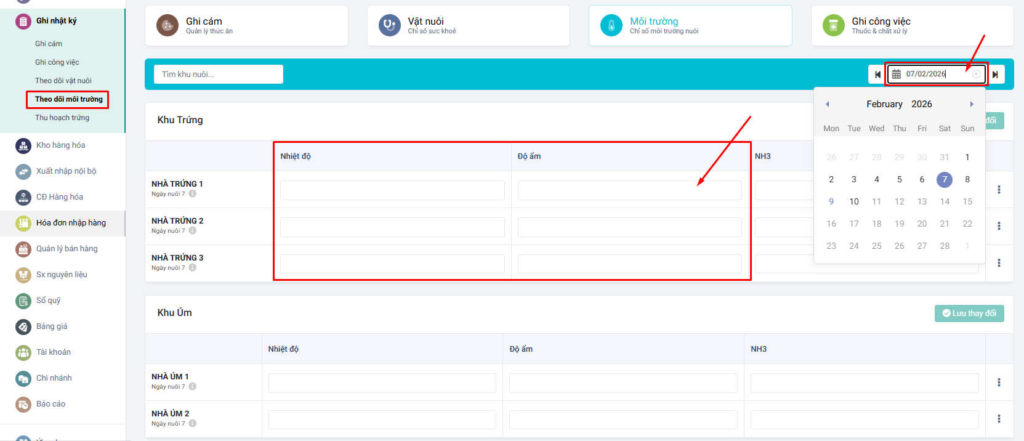
Task: Show next month in calendar popup
Action: point(972,104)
